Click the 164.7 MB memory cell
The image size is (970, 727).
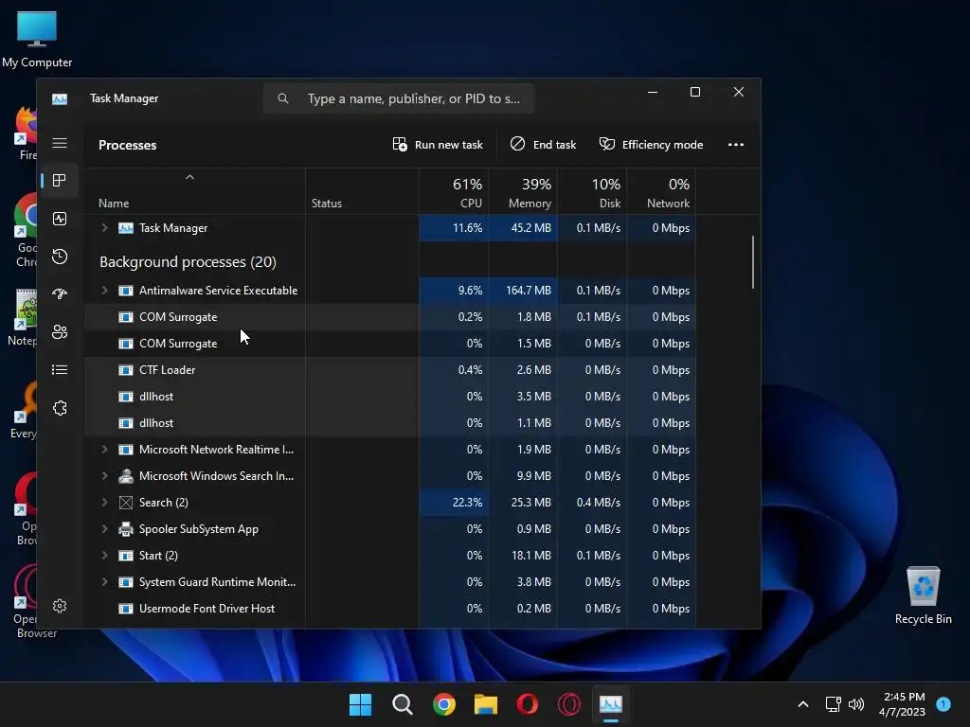click(x=523, y=291)
